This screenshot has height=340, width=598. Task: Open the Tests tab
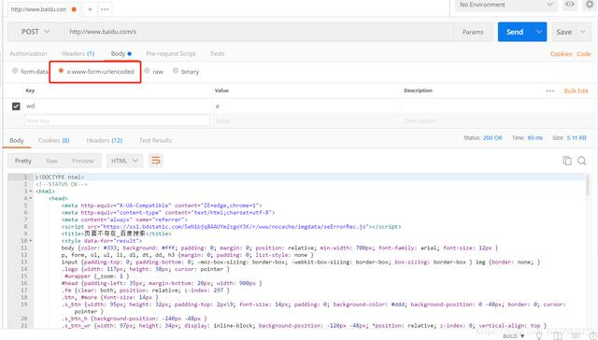coord(217,54)
